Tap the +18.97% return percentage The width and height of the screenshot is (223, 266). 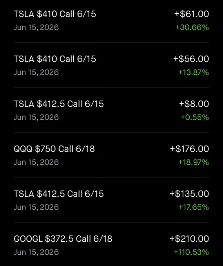click(194, 162)
